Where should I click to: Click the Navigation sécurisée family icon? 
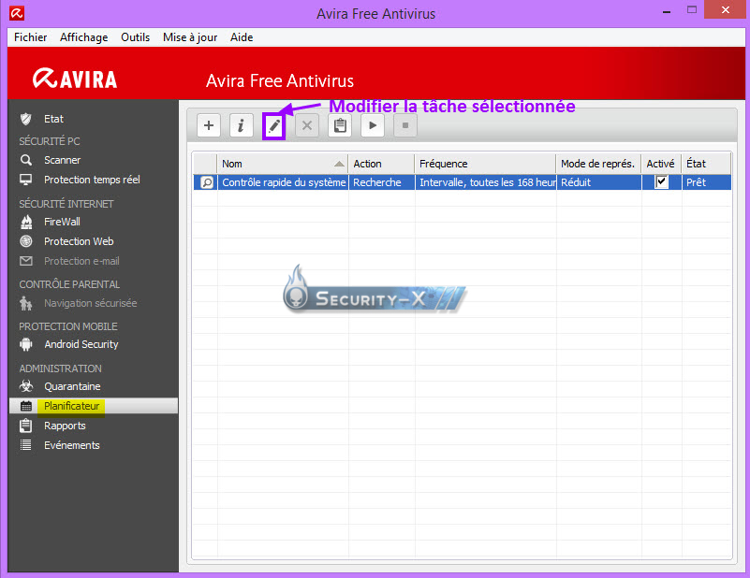(26, 303)
